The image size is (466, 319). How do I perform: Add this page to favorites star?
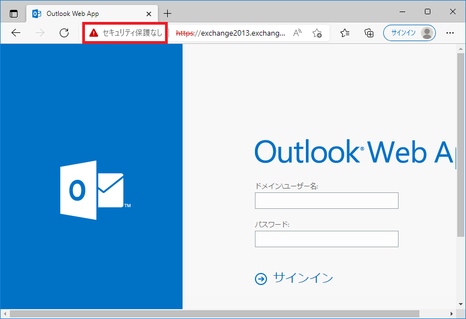(317, 33)
